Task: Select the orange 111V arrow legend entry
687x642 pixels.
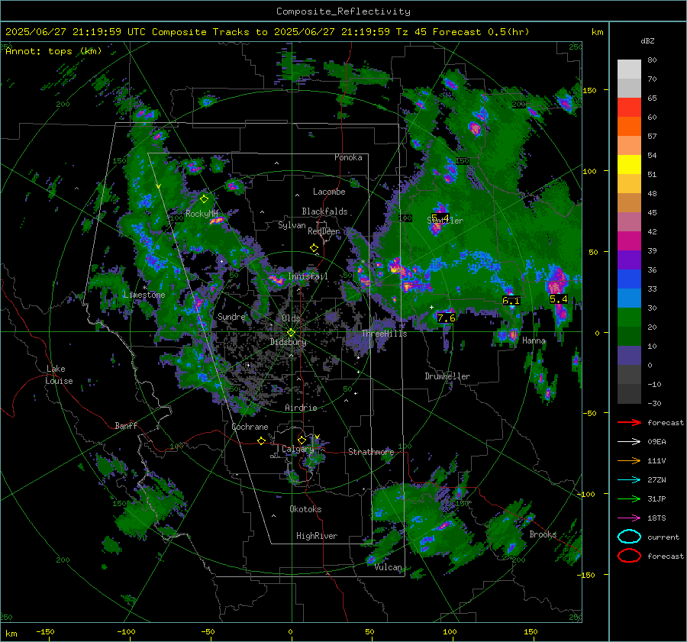Action: (x=629, y=460)
